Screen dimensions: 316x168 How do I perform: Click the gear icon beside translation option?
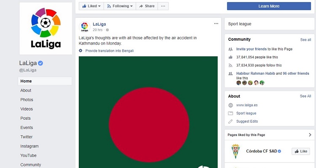(x=81, y=50)
